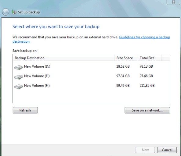Viewport: 181px width, 156px height.
Task: Click the 97.34 GB free space value
Action: pyautogui.click(x=123, y=76)
